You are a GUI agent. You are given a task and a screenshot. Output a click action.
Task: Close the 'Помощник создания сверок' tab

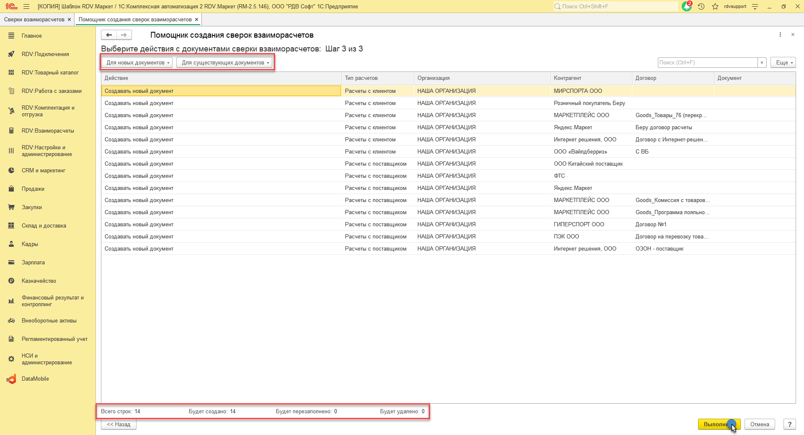pos(196,20)
